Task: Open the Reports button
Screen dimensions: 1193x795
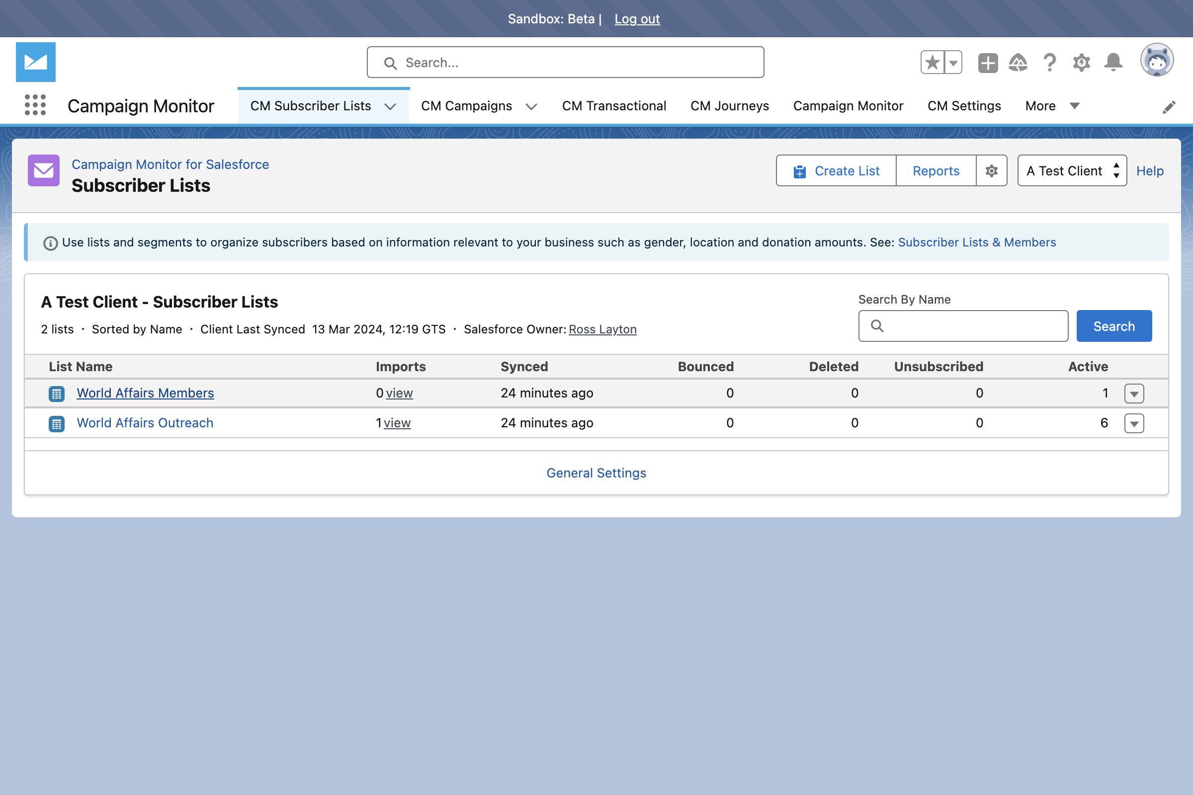Action: (x=936, y=171)
